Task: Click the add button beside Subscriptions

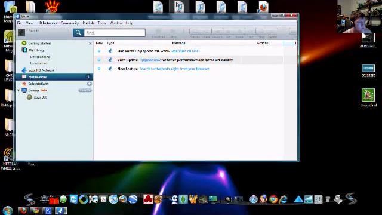Action: tap(90, 84)
